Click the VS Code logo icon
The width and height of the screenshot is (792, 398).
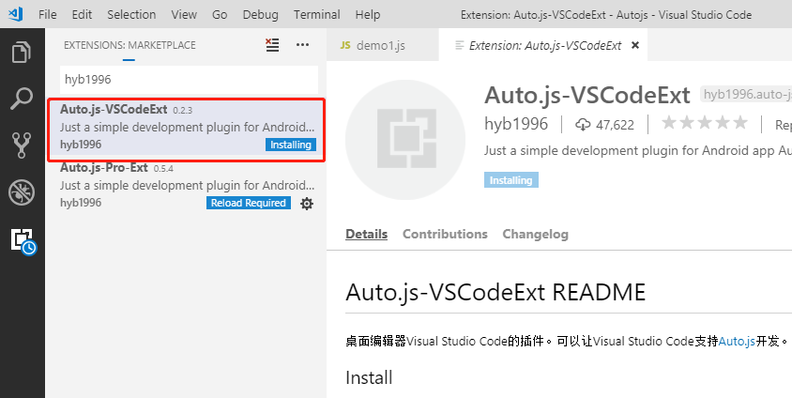(16, 14)
